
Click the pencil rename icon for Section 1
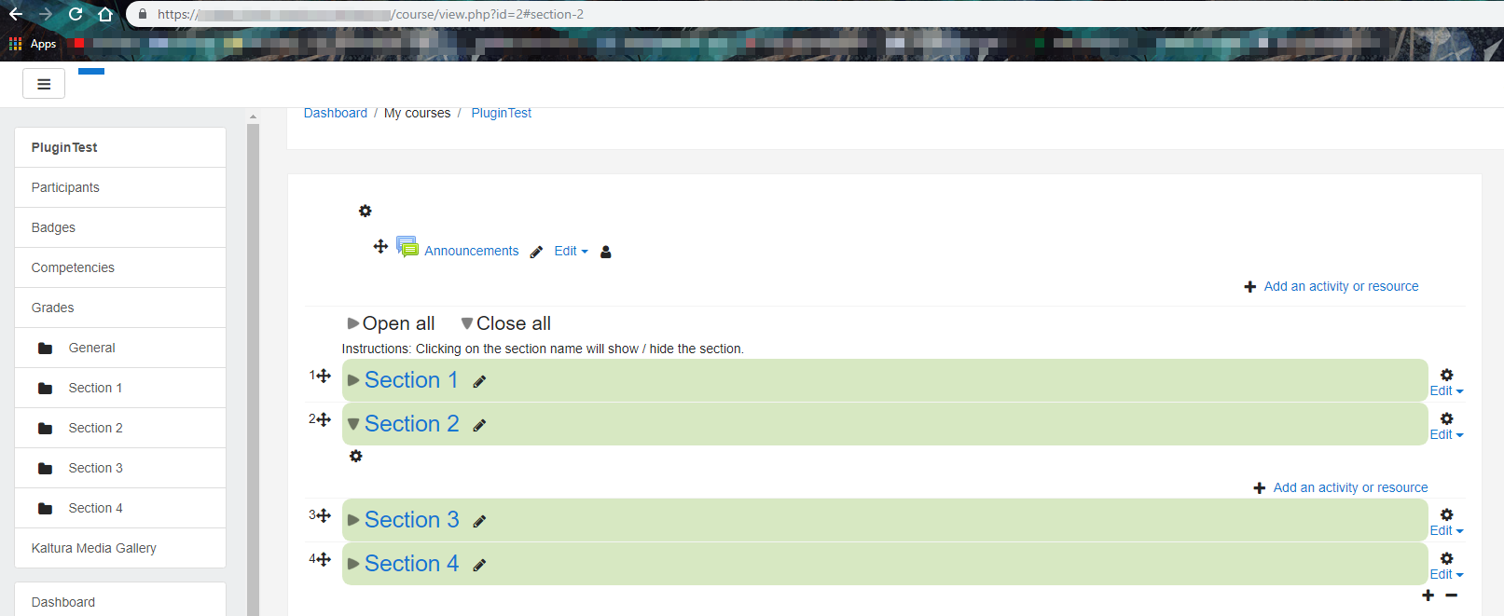479,381
